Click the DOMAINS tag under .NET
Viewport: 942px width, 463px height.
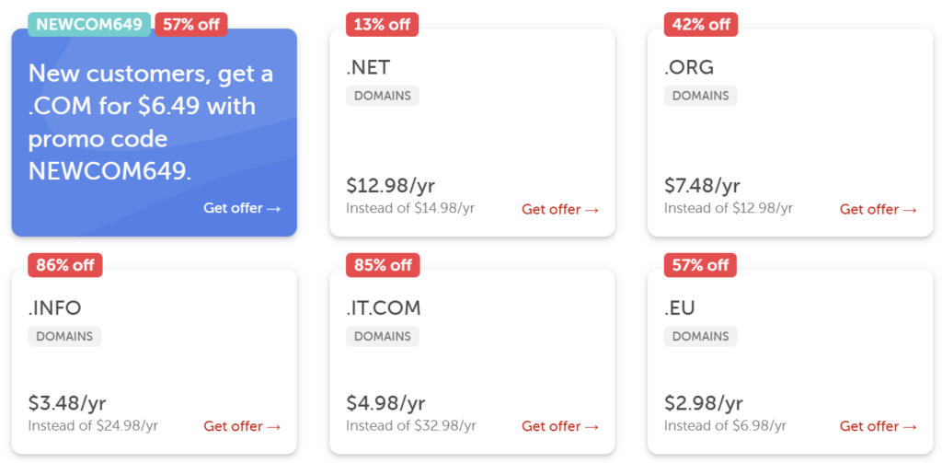pos(383,96)
